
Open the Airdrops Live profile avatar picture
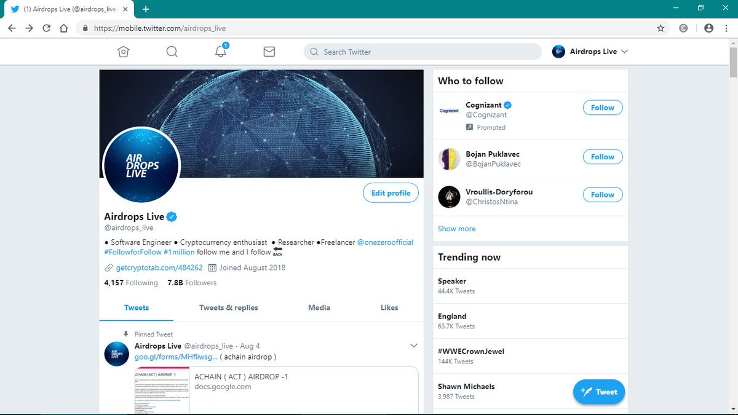point(141,165)
